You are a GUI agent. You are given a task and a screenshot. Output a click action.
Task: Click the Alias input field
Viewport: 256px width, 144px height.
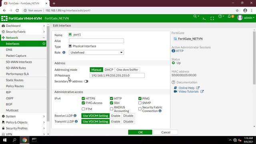pyautogui.click(x=96, y=41)
